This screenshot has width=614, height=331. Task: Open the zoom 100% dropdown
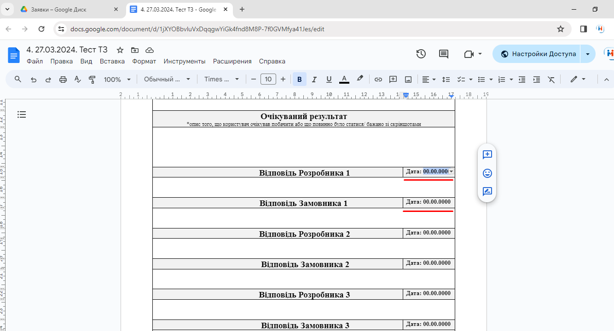117,80
